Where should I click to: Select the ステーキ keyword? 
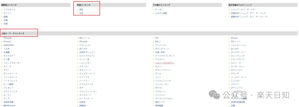click(7, 66)
